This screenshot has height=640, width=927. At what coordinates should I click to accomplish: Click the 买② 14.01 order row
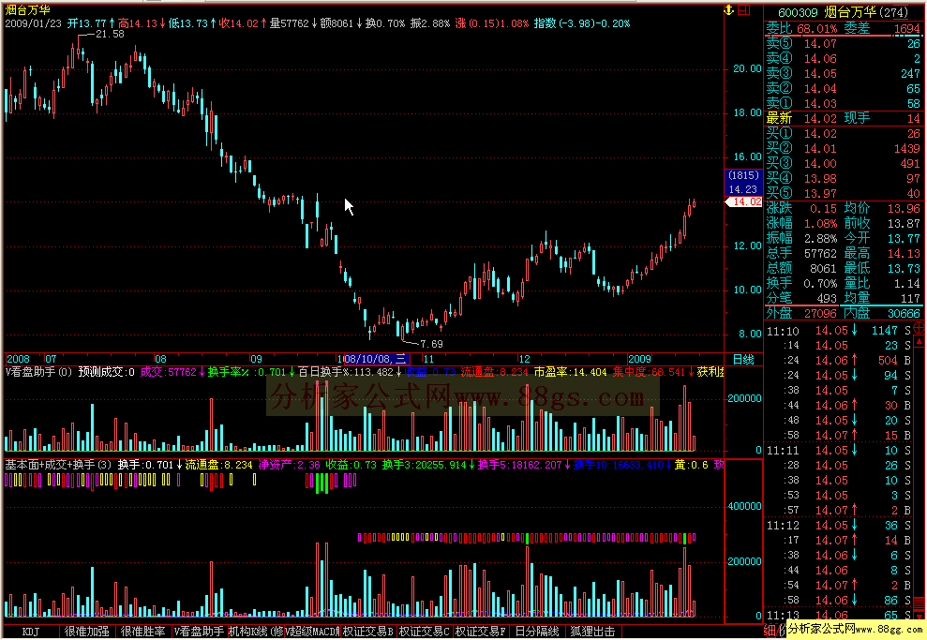843,148
